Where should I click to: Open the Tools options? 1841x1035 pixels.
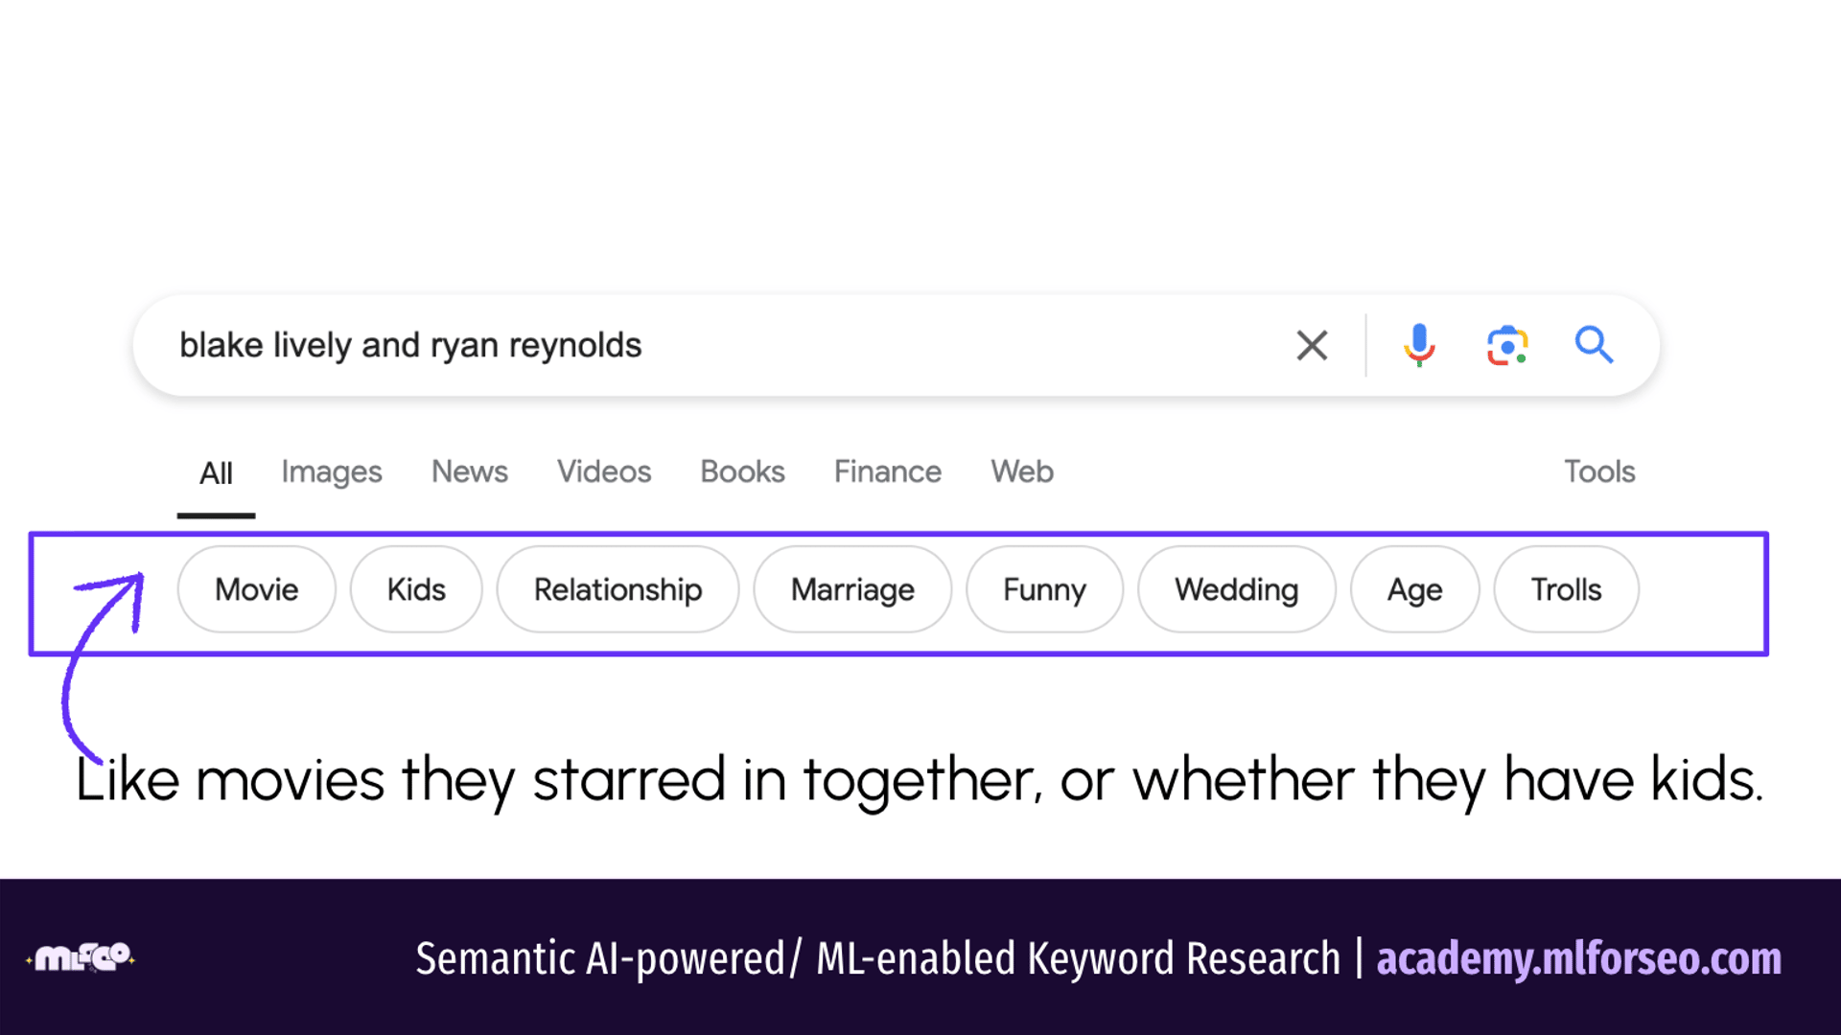[x=1598, y=471]
